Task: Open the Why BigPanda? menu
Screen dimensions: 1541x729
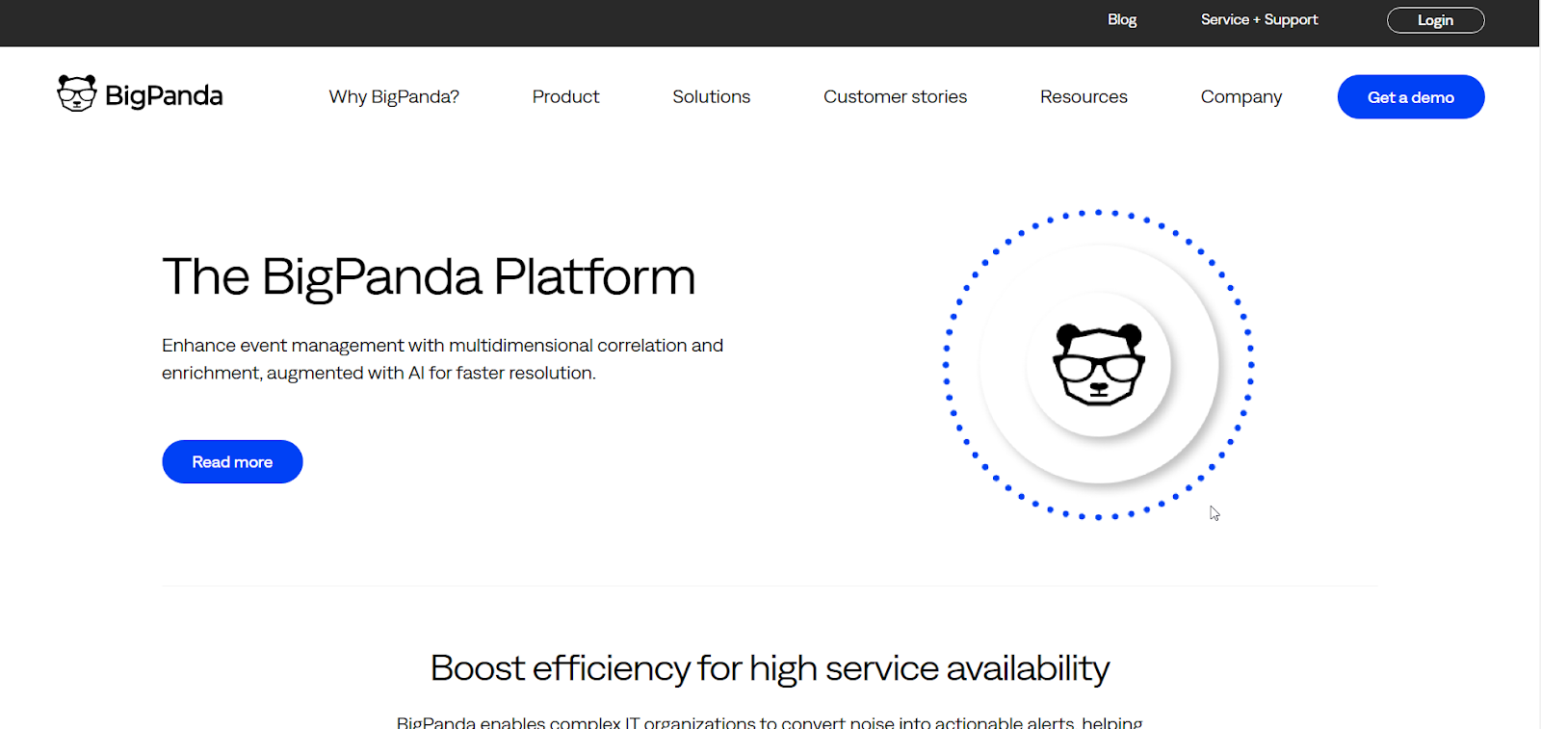Action: (x=394, y=96)
